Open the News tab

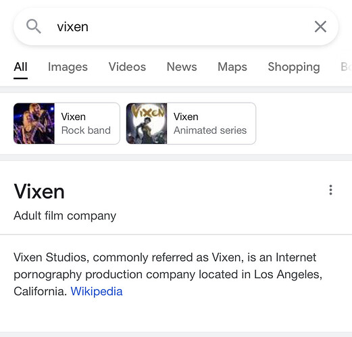[x=182, y=67]
